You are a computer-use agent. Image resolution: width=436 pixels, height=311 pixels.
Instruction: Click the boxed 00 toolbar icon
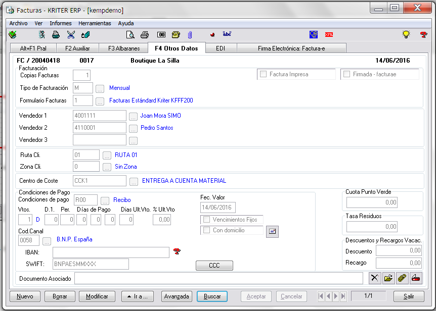[x=161, y=35]
